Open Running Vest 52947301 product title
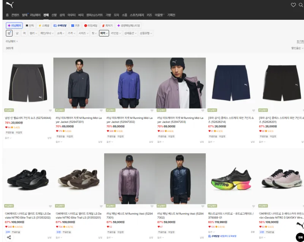304x242 pixels. [130, 215]
